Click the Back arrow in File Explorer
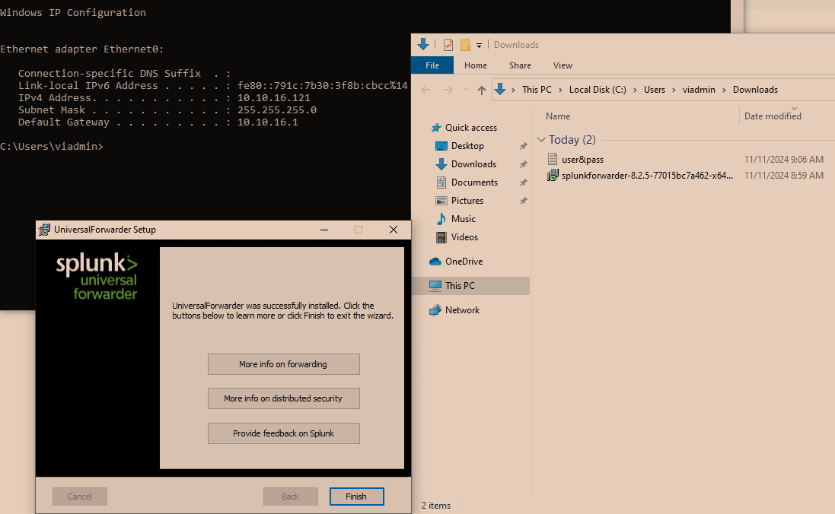Image resolution: width=835 pixels, height=514 pixels. pos(425,90)
